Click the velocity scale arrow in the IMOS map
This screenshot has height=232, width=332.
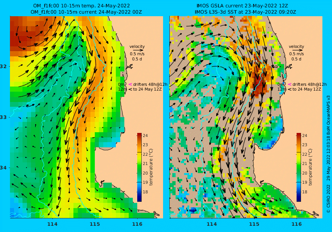tap(298, 50)
